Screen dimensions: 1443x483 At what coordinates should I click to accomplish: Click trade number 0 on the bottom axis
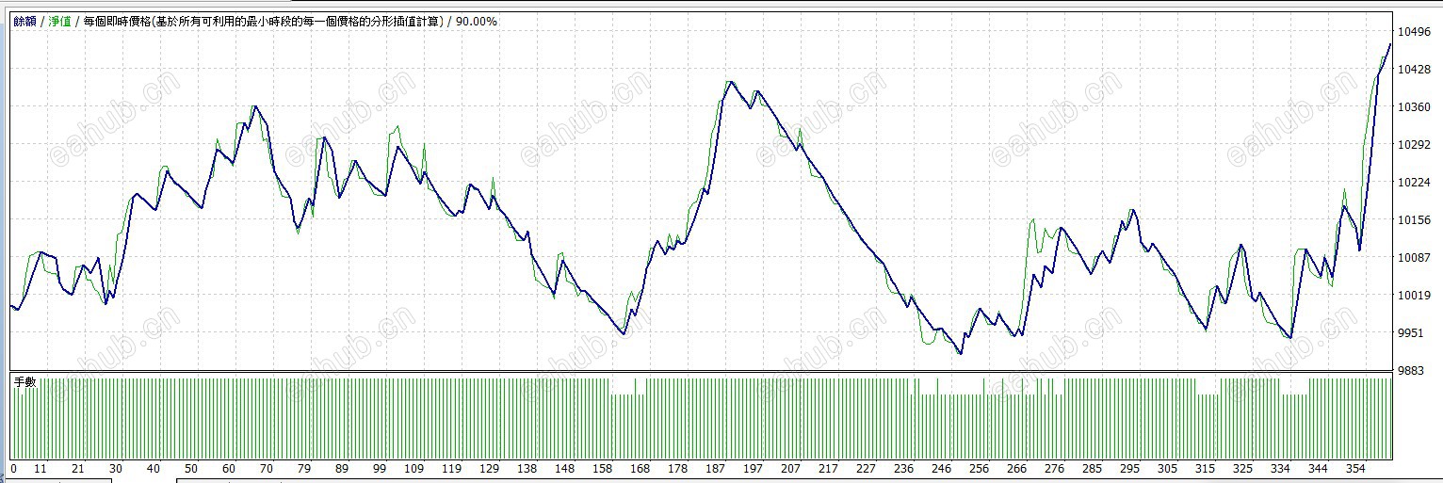click(x=13, y=469)
